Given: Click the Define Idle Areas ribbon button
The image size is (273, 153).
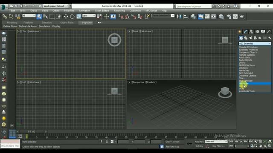Looking at the screenshot, I should tap(28, 26).
